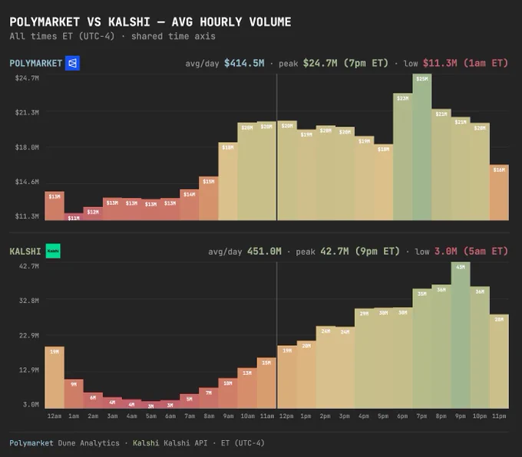Click footer source 'Polymarket Dune Analytics'
The height and width of the screenshot is (457, 522).
64,443
